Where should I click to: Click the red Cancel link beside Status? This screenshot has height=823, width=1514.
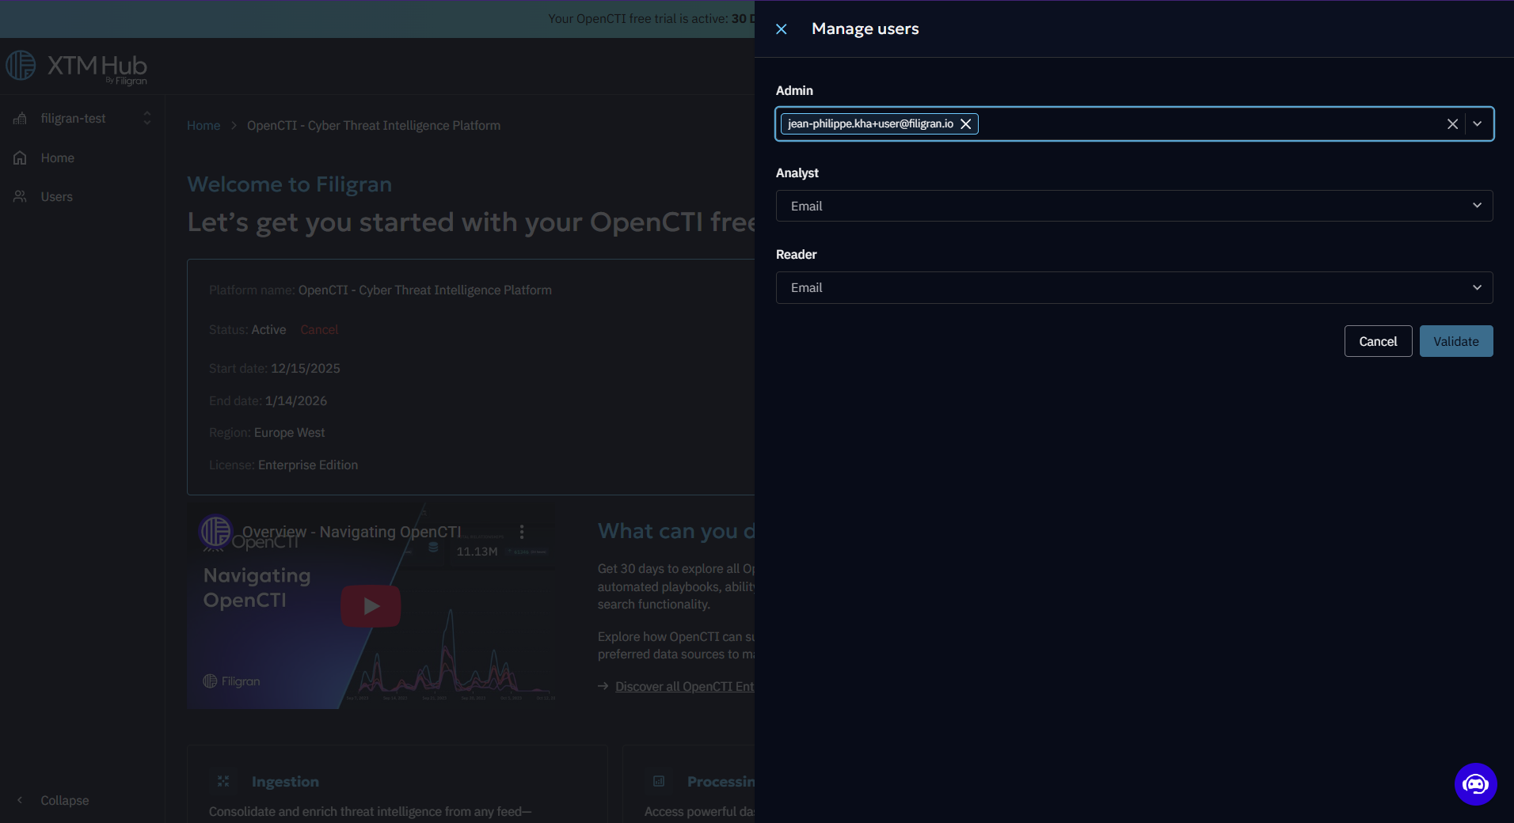pos(319,330)
